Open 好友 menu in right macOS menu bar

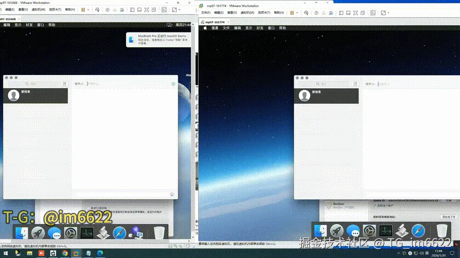260,28
